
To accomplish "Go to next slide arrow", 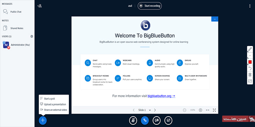I will click(155, 110).
